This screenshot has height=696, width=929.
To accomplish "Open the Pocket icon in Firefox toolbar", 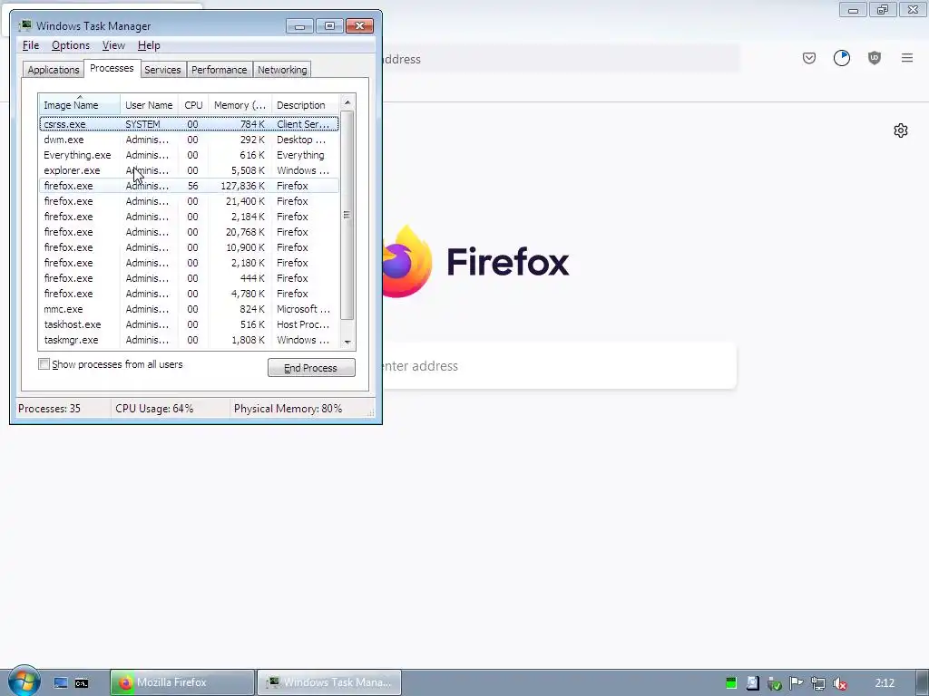I will 809,58.
